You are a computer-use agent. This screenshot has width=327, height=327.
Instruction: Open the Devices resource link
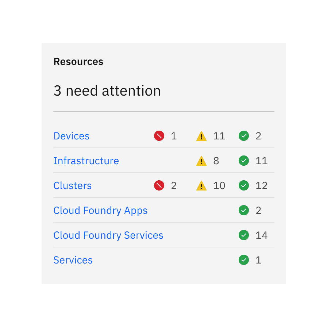coord(71,136)
